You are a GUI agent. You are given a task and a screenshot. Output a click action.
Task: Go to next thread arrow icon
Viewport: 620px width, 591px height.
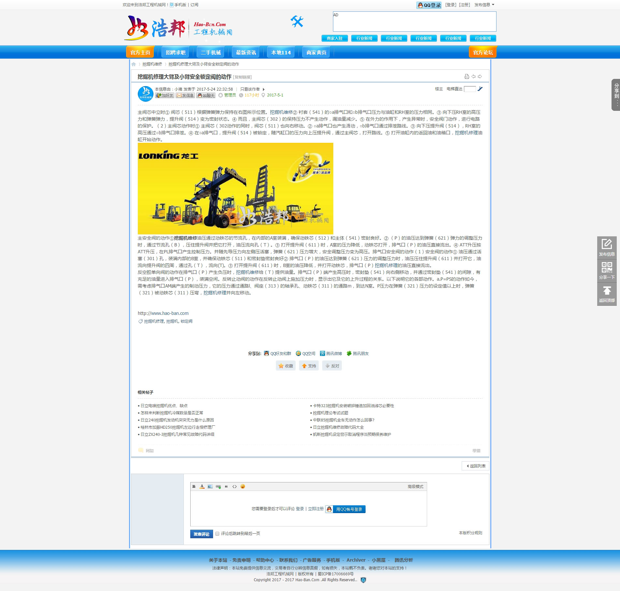(x=480, y=77)
